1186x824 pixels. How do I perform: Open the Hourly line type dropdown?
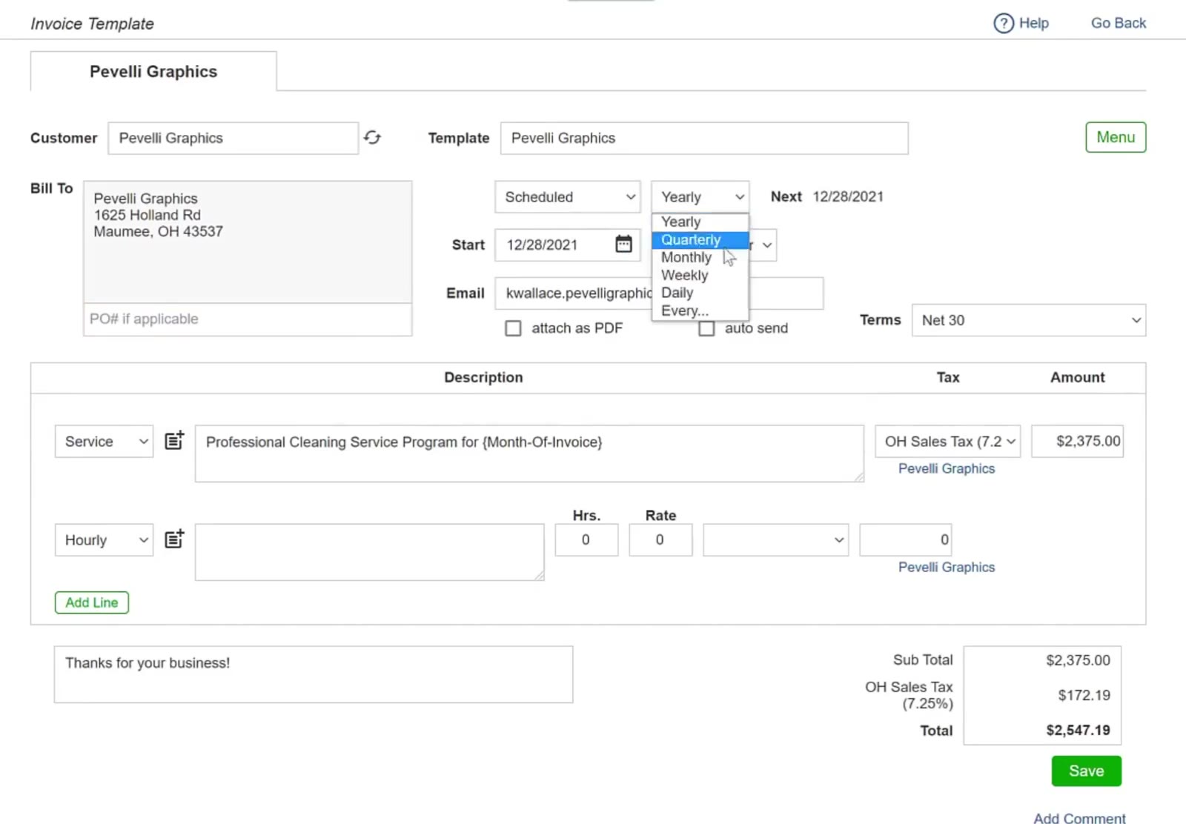pyautogui.click(x=105, y=540)
